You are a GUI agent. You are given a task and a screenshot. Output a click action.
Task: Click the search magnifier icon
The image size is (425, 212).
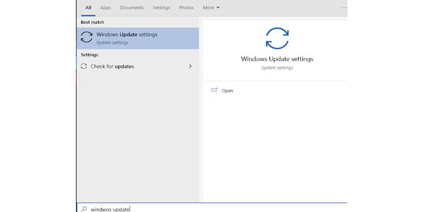pyautogui.click(x=84, y=209)
